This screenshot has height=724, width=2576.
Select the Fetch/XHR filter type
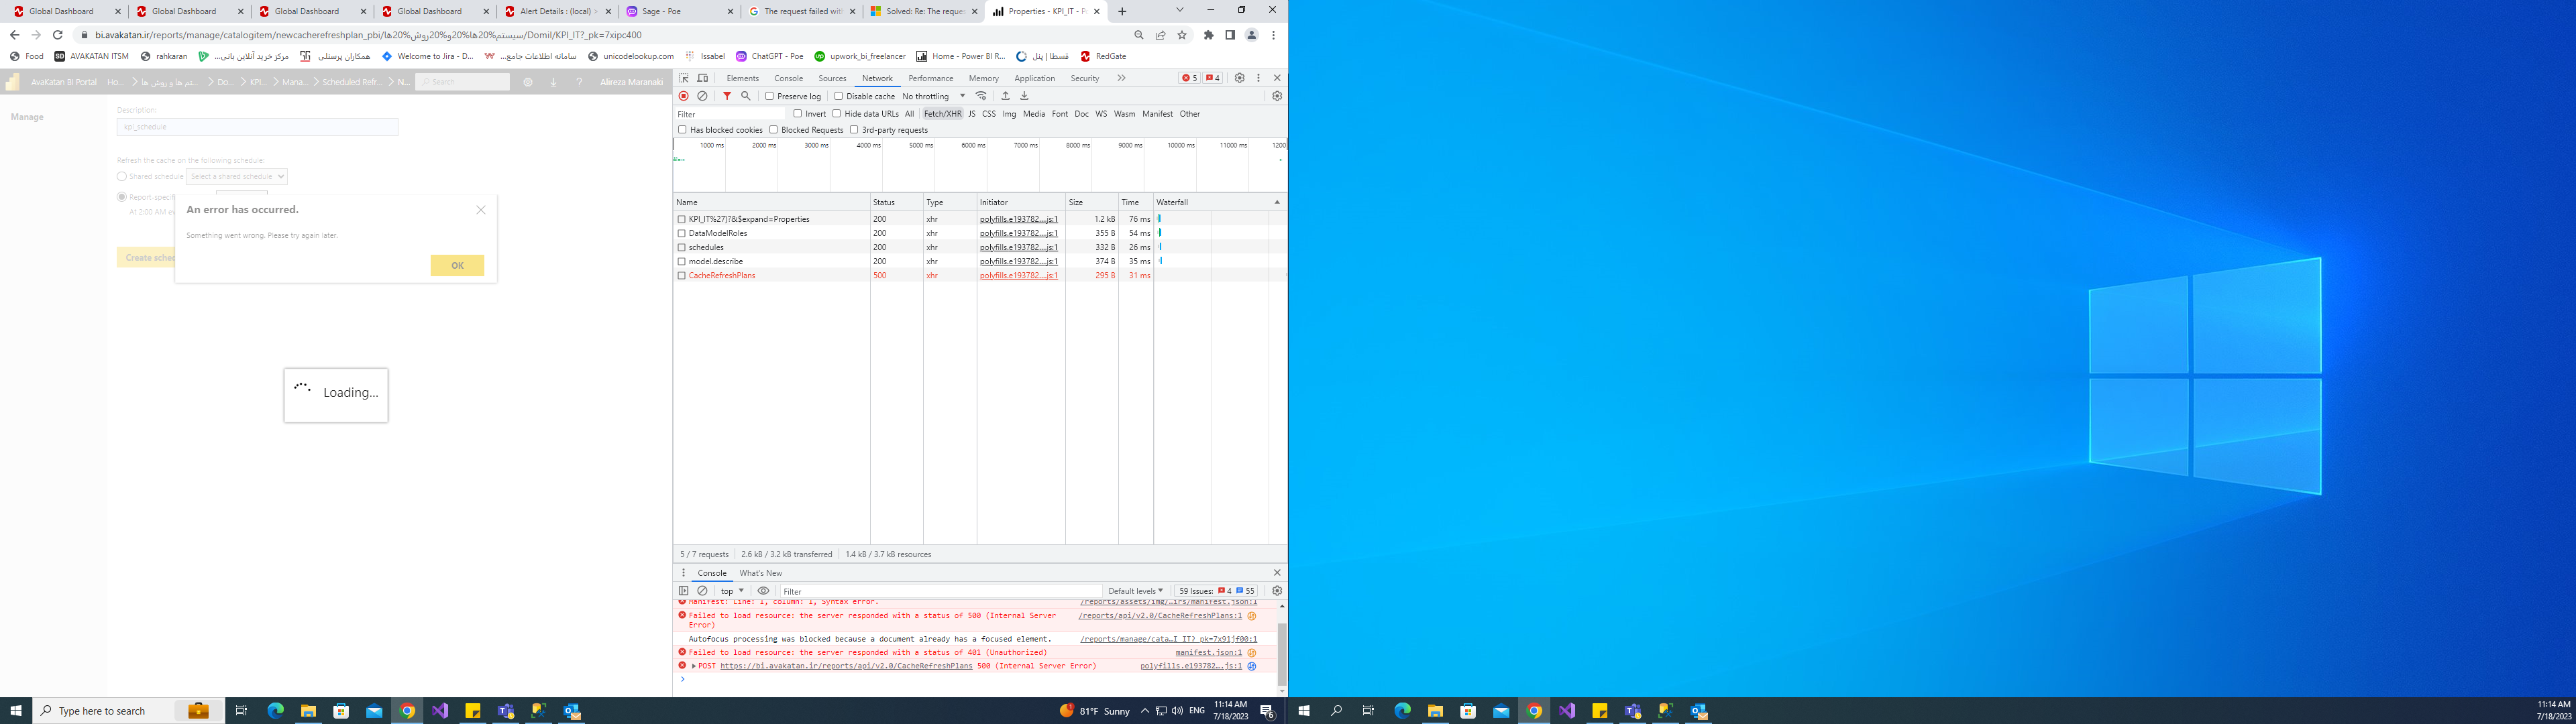coord(942,114)
